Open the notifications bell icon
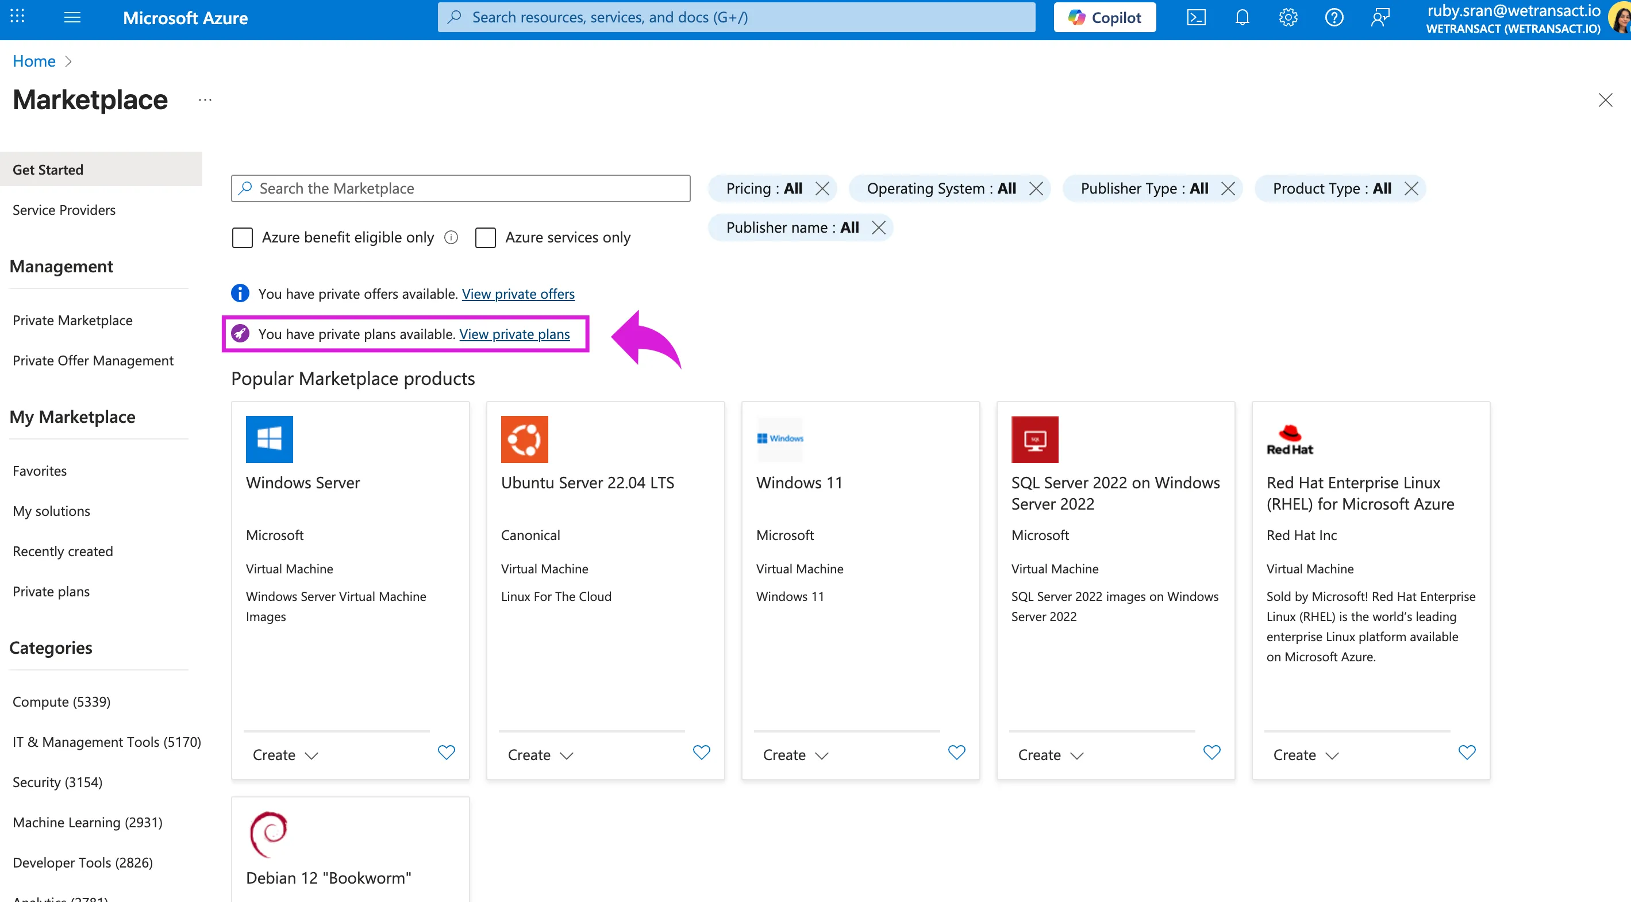 [x=1241, y=17]
